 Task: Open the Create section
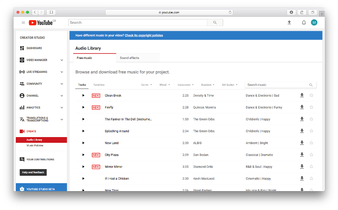pyautogui.click(x=28, y=131)
